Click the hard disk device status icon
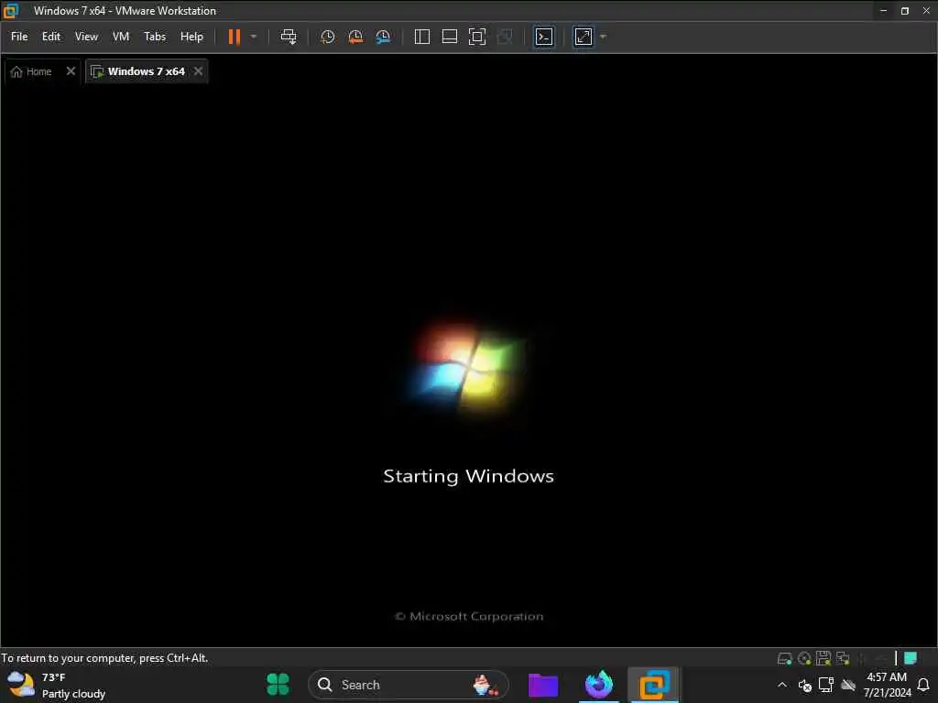The image size is (938, 703). (785, 659)
